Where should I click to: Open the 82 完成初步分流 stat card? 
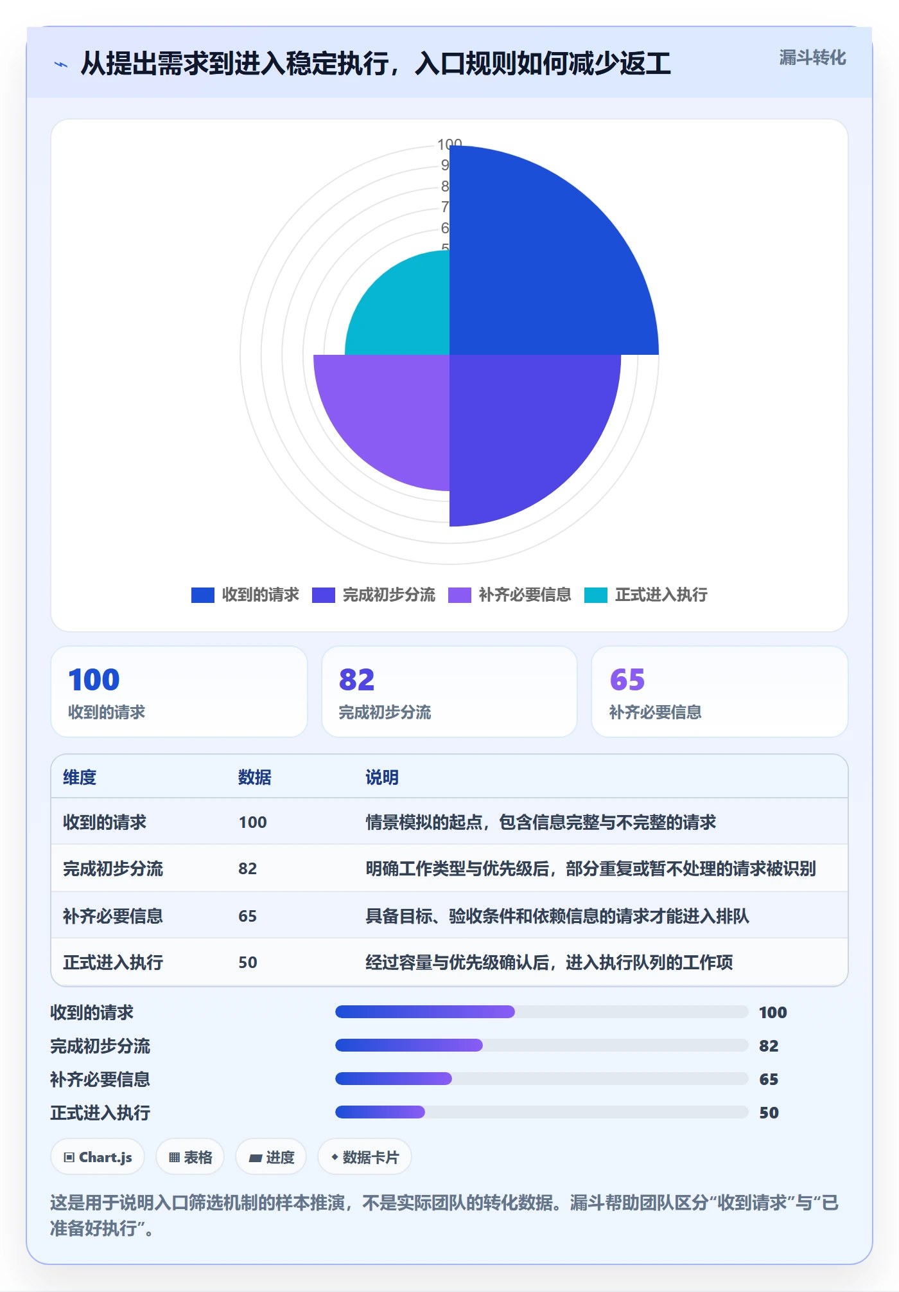click(449, 692)
